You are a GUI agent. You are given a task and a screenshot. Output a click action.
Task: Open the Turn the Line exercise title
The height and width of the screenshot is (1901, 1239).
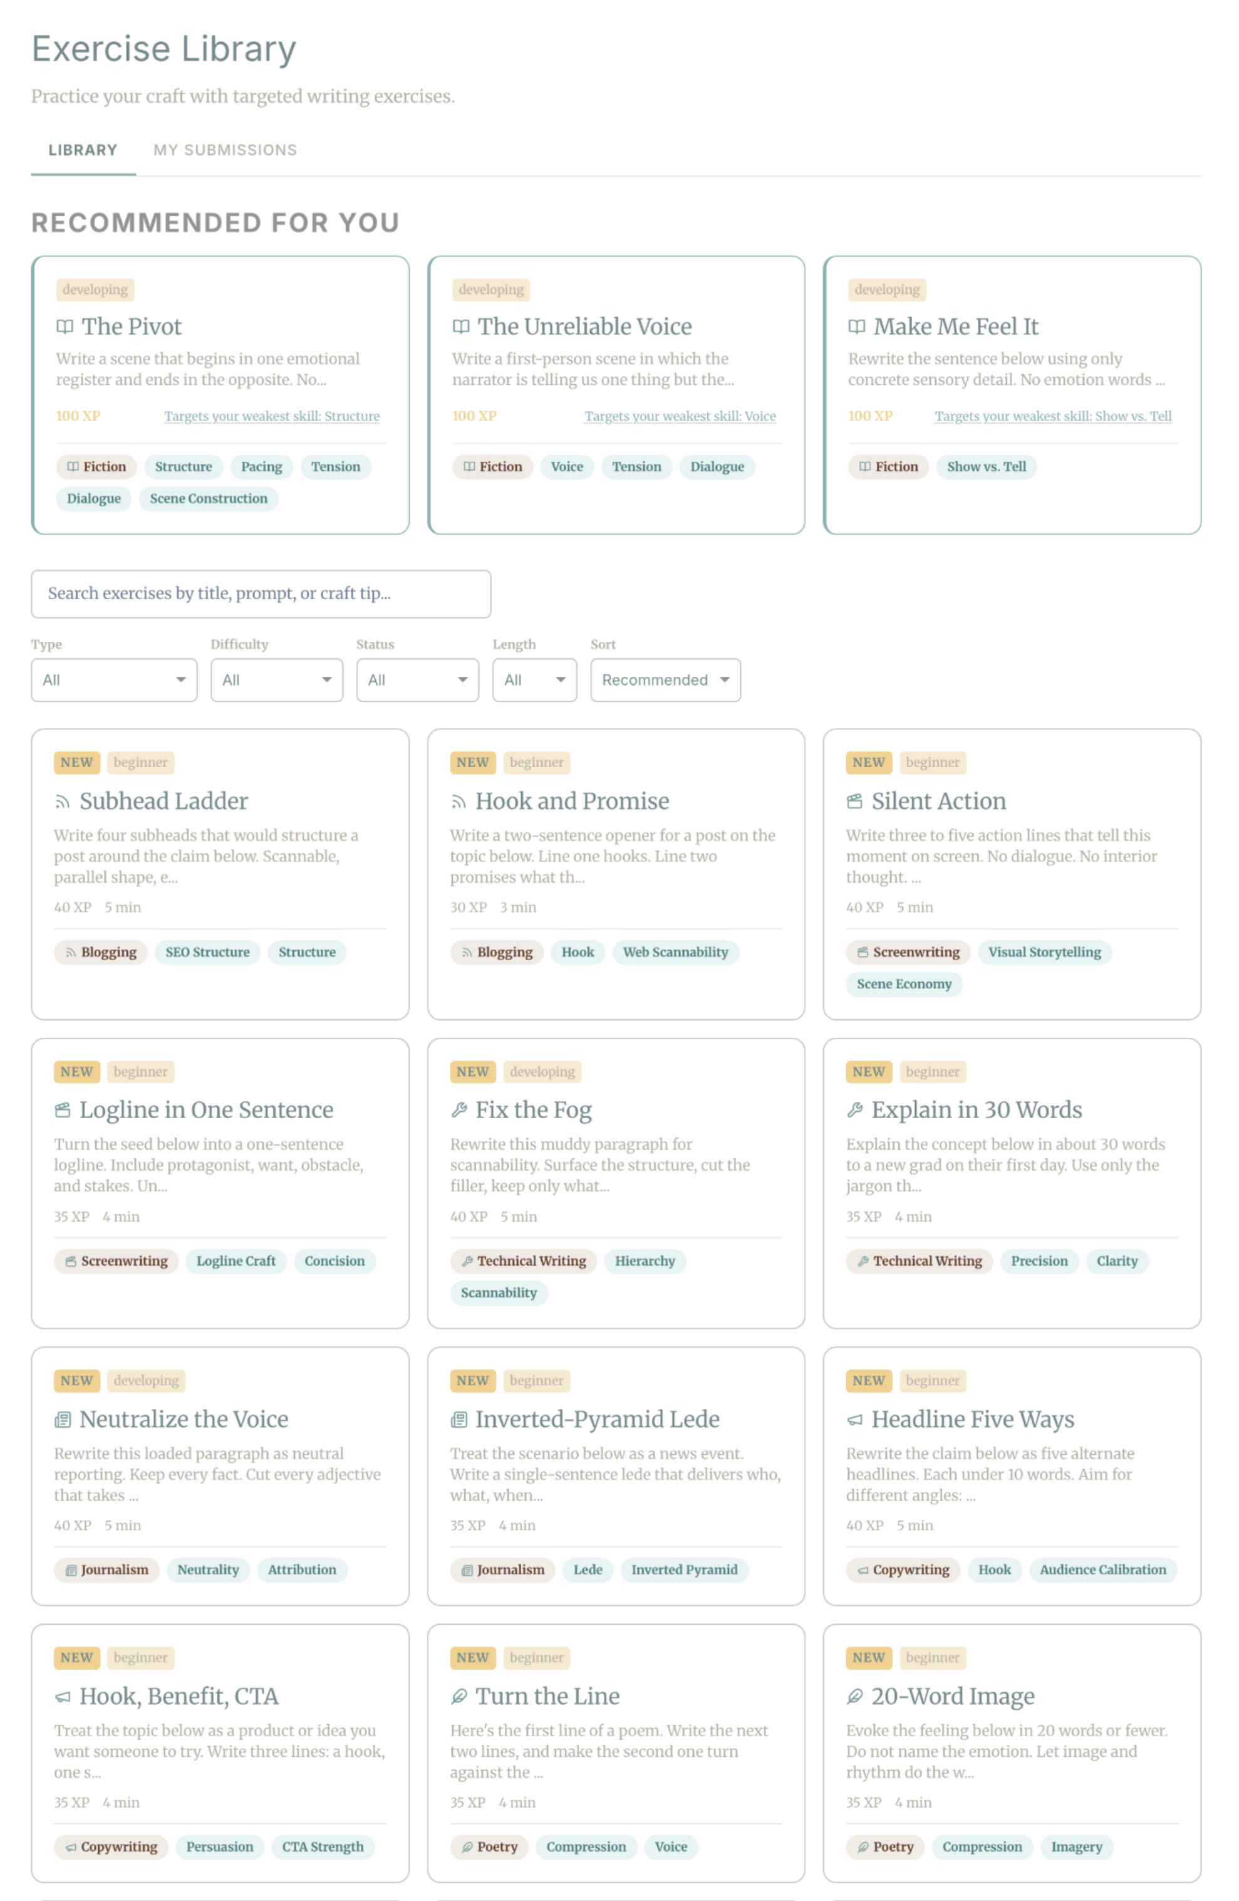coord(547,1697)
